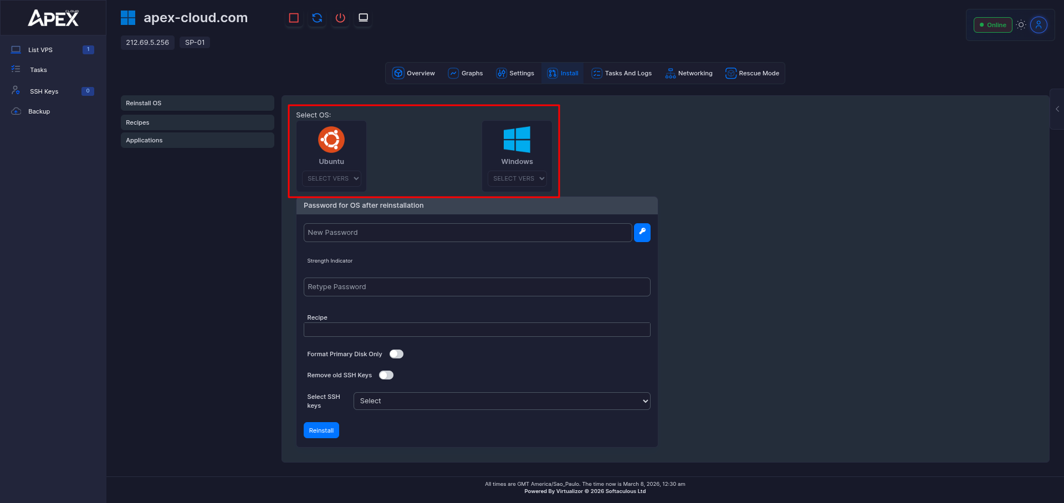This screenshot has height=503, width=1064.
Task: Open Recipes in the left panel
Action: pyautogui.click(x=197, y=122)
